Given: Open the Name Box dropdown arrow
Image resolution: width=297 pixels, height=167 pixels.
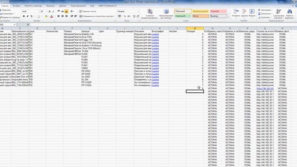Looking at the screenshot, I should click(x=14, y=25).
